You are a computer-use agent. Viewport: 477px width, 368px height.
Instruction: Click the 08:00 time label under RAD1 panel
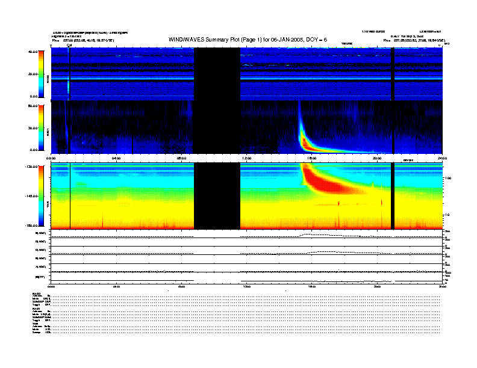[181, 158]
